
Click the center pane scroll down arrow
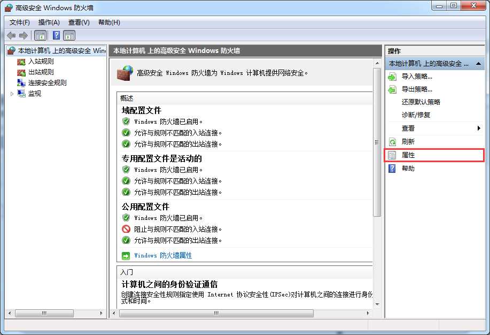(377, 304)
